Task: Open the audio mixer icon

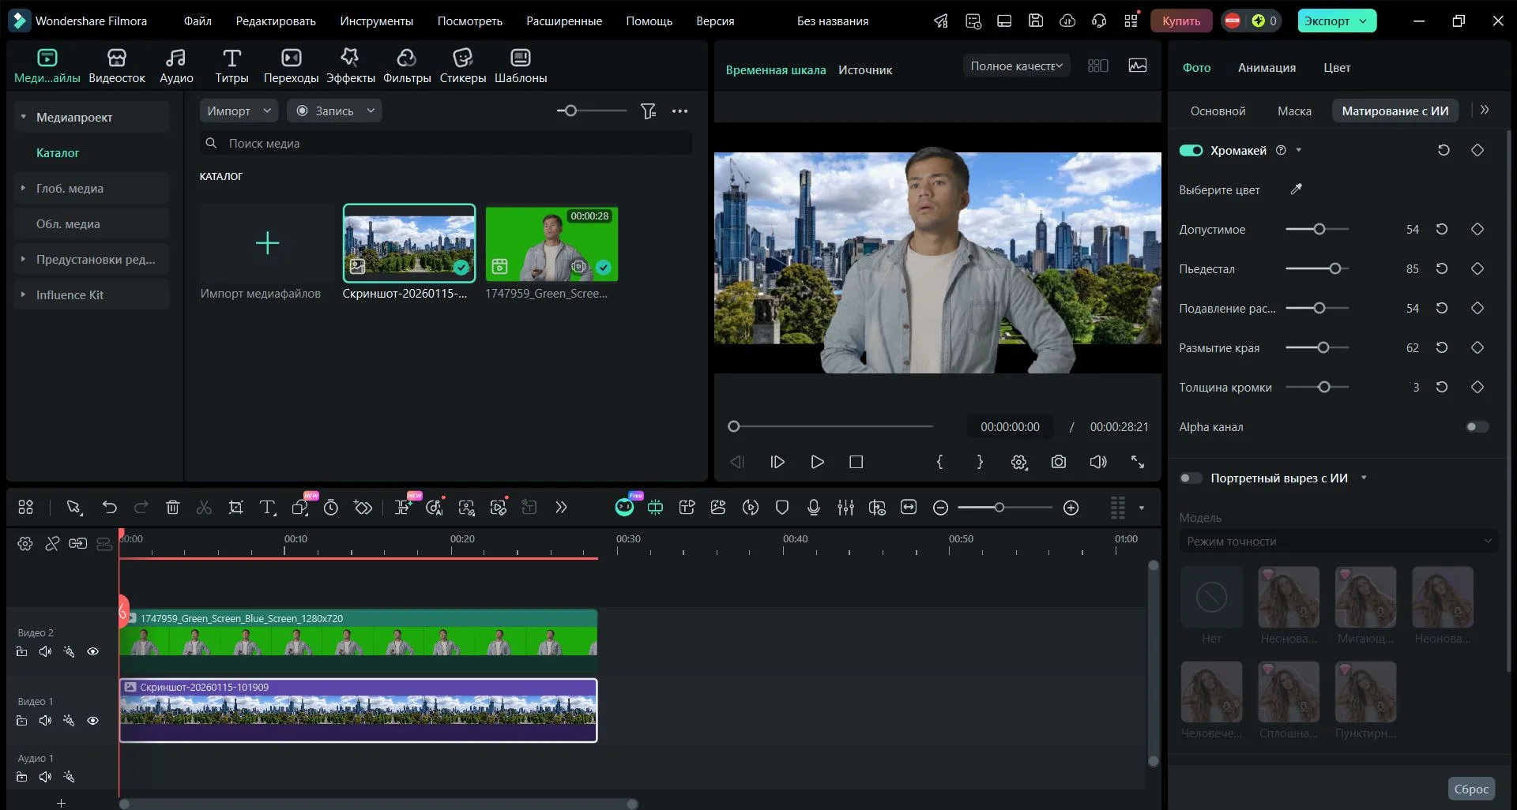Action: tap(845, 508)
